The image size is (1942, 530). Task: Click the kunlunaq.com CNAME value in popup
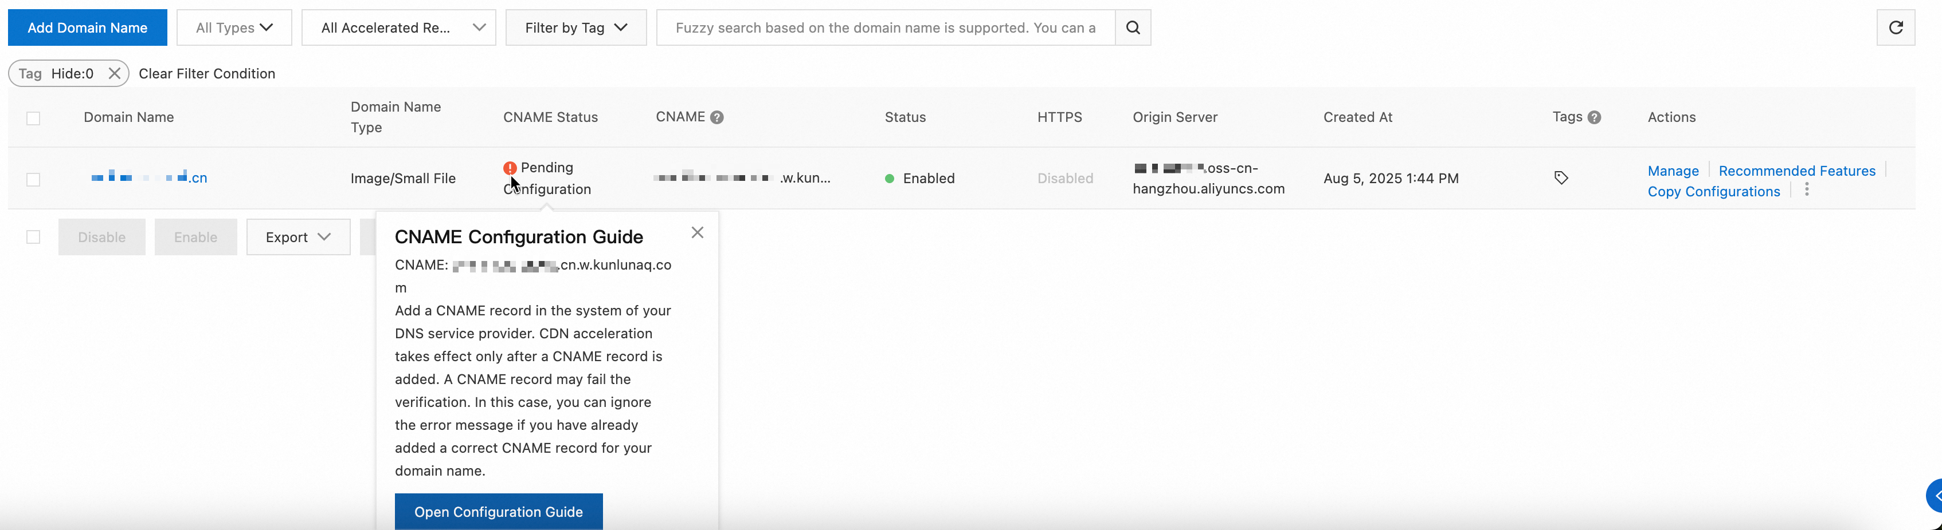tap(533, 276)
